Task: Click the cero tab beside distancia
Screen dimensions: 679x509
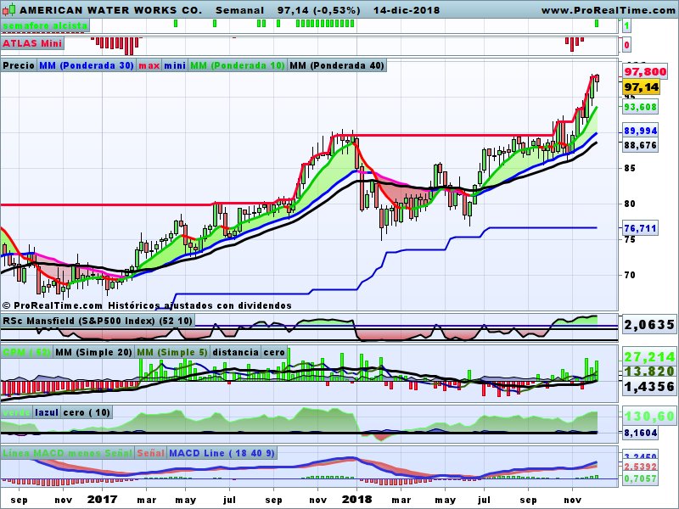Action: point(274,352)
